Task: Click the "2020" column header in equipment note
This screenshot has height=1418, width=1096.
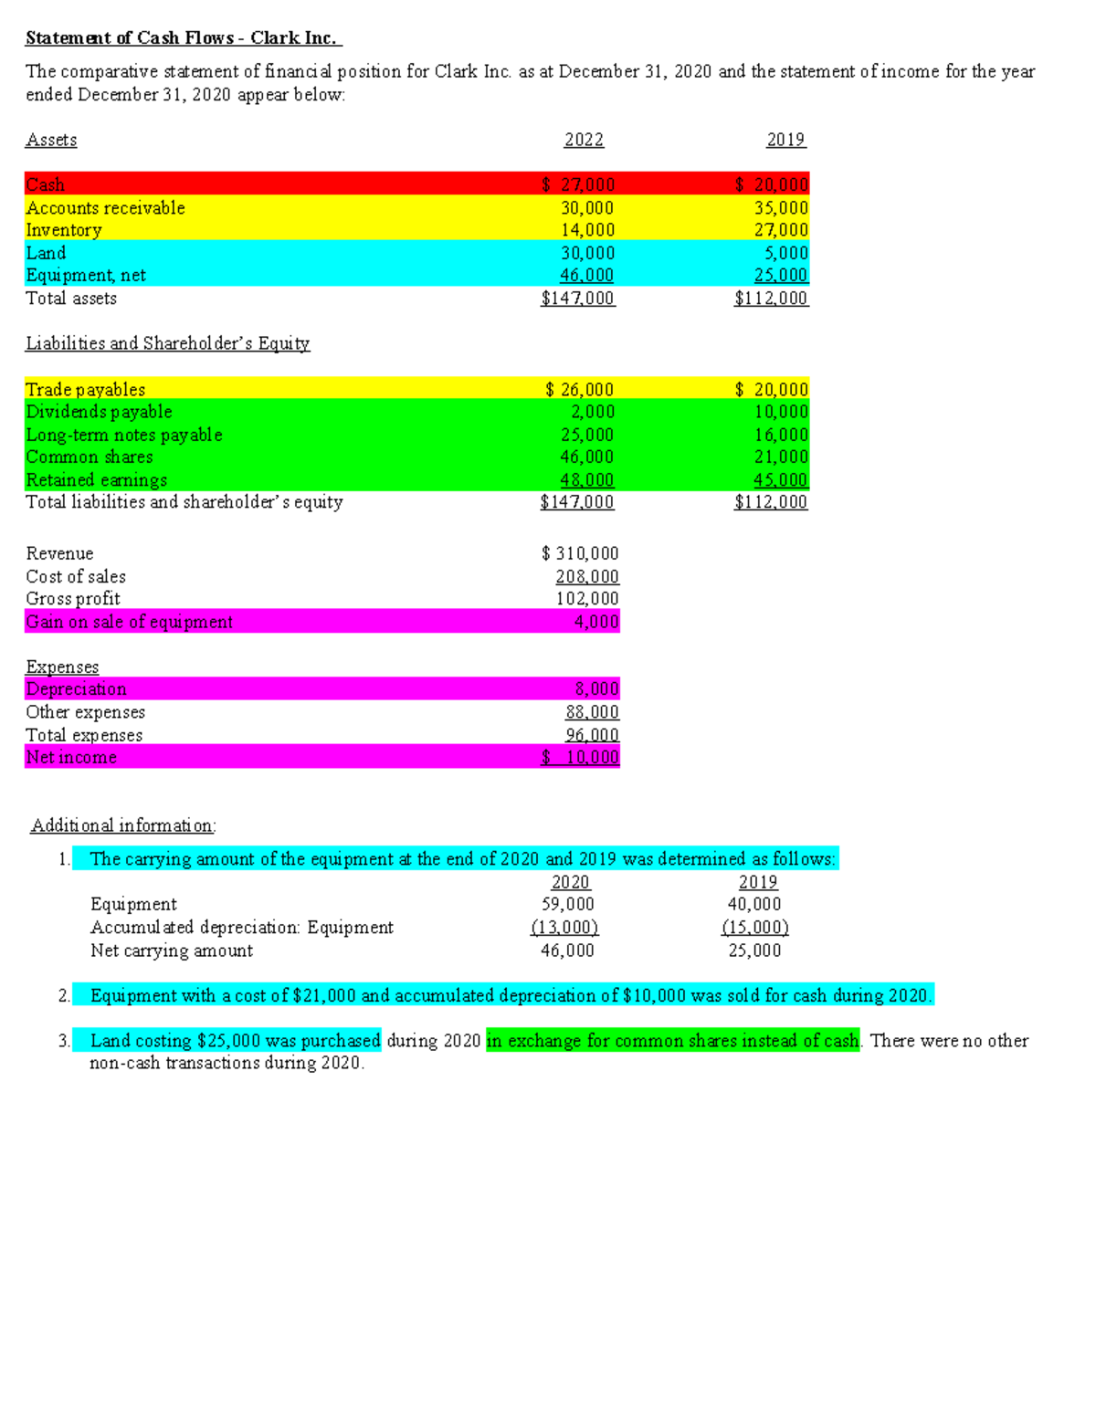Action: pos(571,882)
